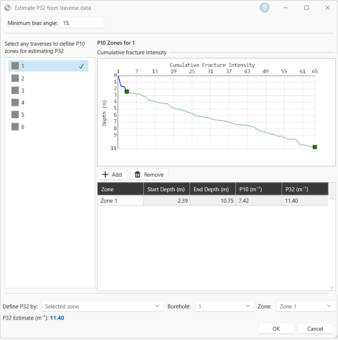This screenshot has height=340, width=338.
Task: Open the help question mark icon
Action: pos(264,8)
